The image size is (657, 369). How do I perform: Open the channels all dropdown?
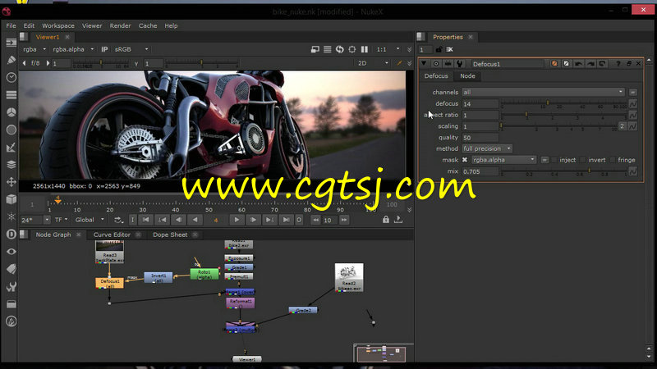[x=544, y=92]
